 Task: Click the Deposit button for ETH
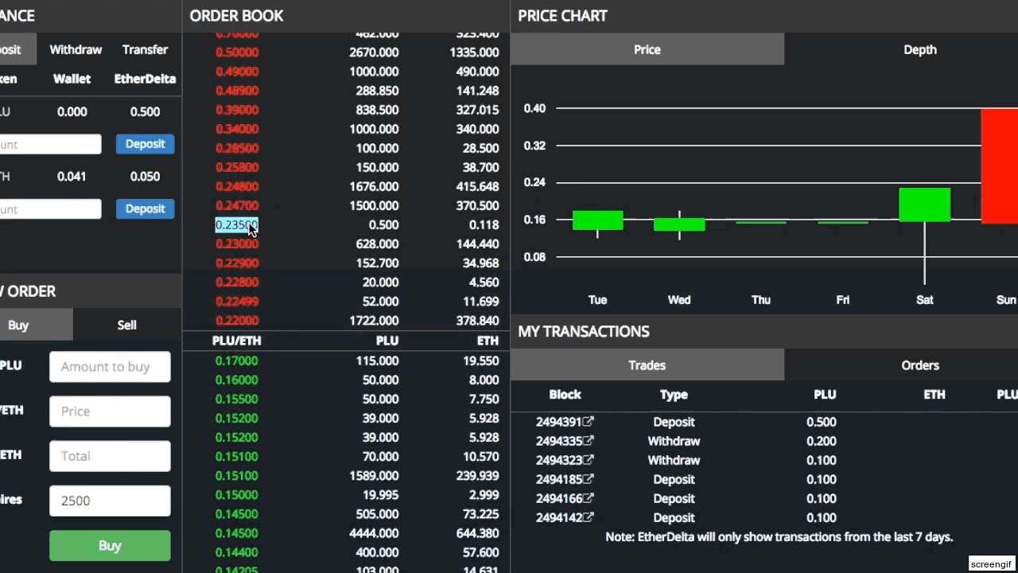145,209
